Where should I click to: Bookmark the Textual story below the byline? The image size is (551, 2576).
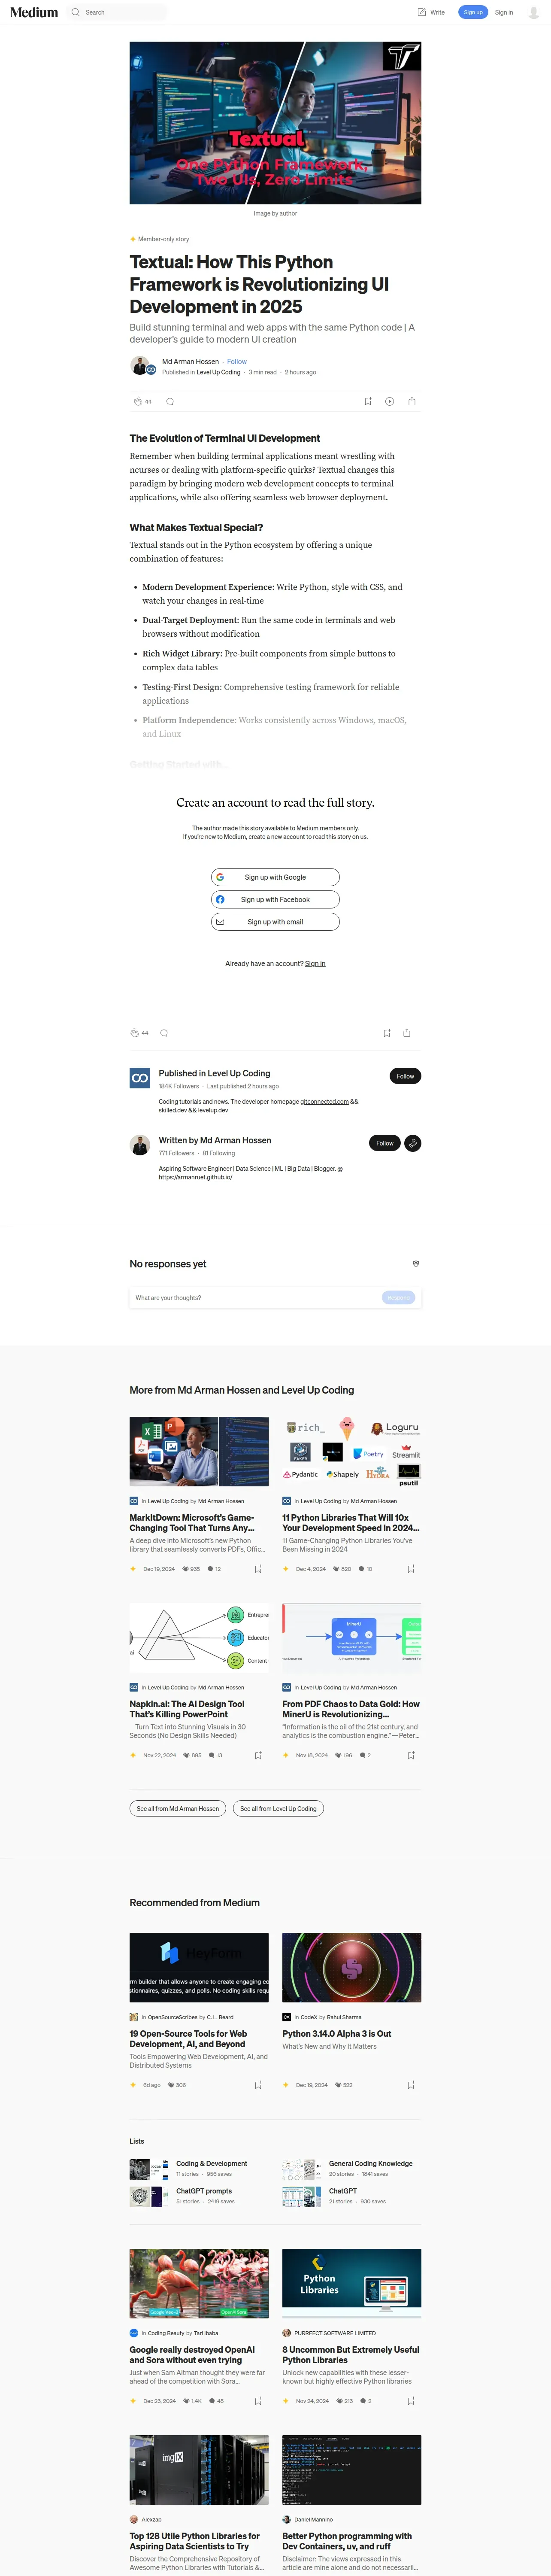368,401
